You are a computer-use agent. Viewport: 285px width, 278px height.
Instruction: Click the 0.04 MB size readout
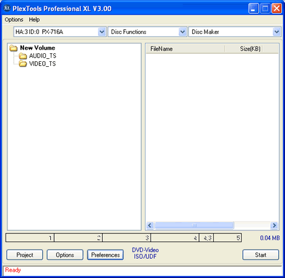click(x=270, y=238)
